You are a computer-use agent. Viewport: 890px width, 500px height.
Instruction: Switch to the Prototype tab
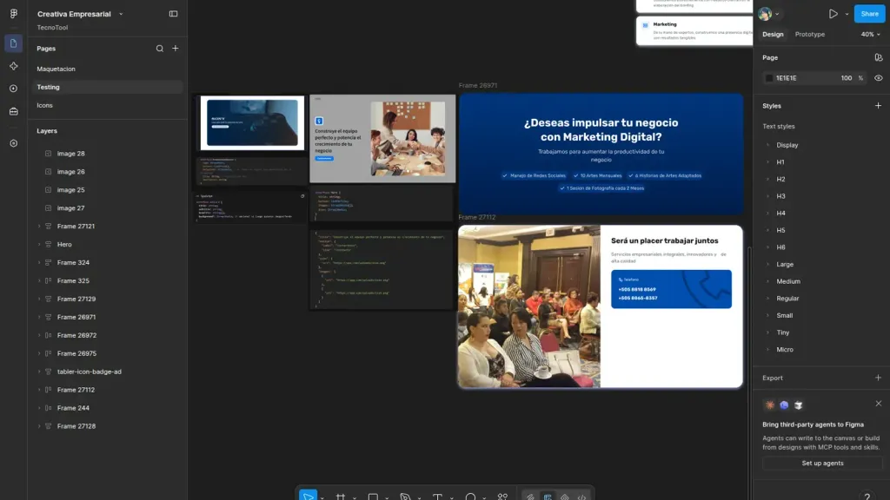click(809, 35)
